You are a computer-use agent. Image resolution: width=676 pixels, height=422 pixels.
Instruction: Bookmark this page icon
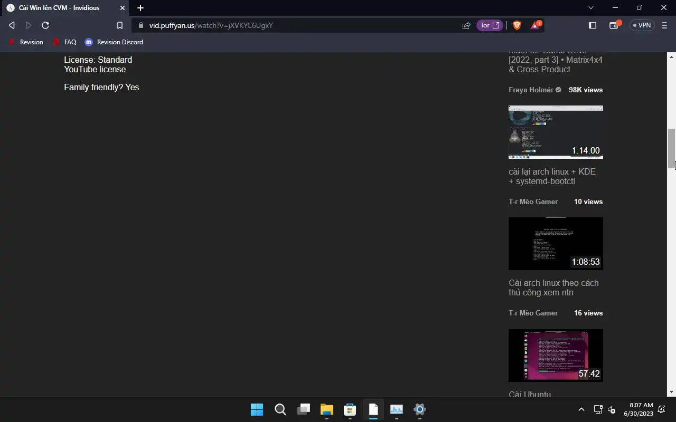120,25
